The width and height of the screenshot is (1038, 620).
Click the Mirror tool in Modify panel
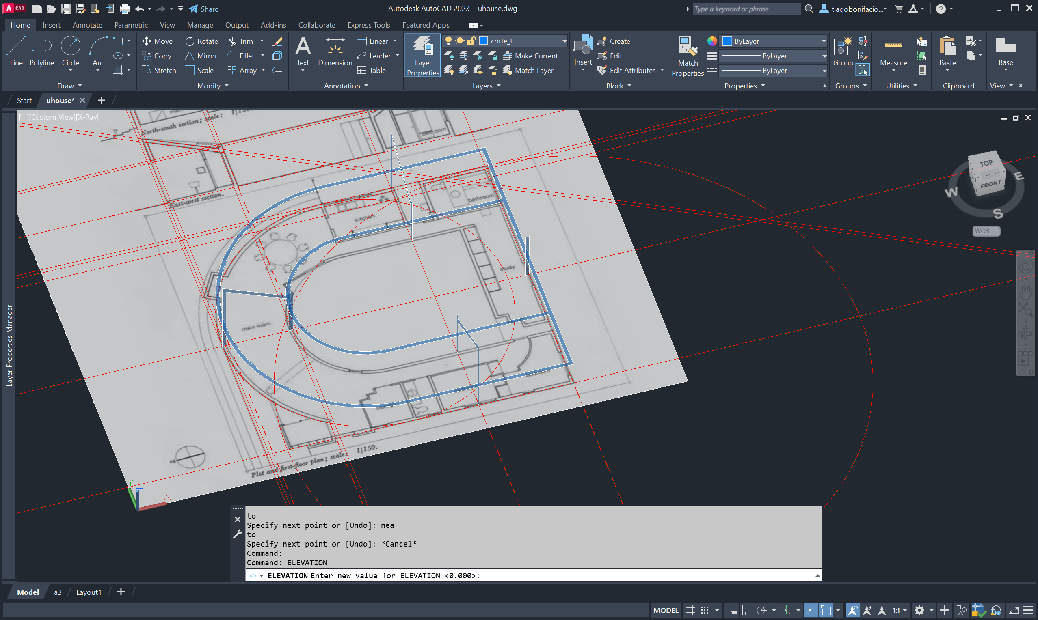(x=201, y=56)
